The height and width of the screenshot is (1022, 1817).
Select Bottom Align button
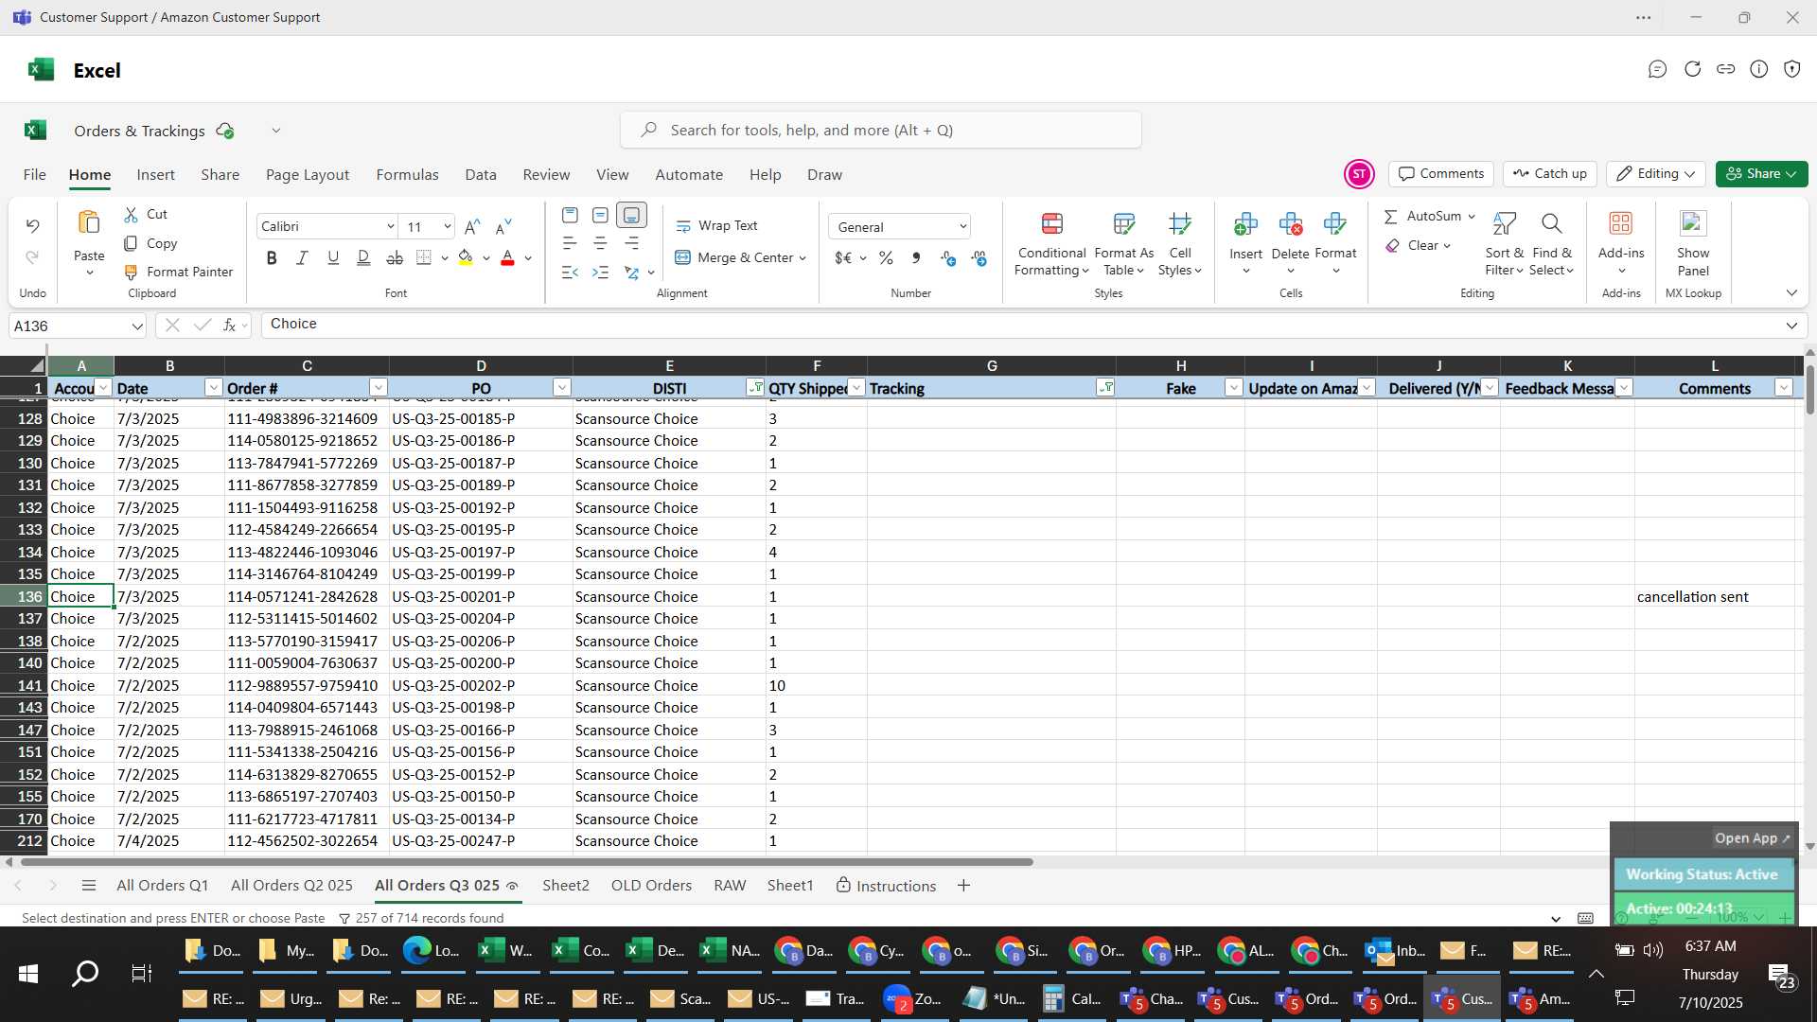(631, 216)
